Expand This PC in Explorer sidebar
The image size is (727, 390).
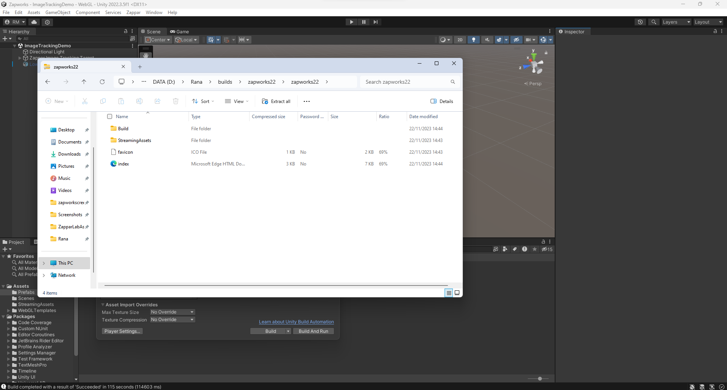[x=44, y=263]
